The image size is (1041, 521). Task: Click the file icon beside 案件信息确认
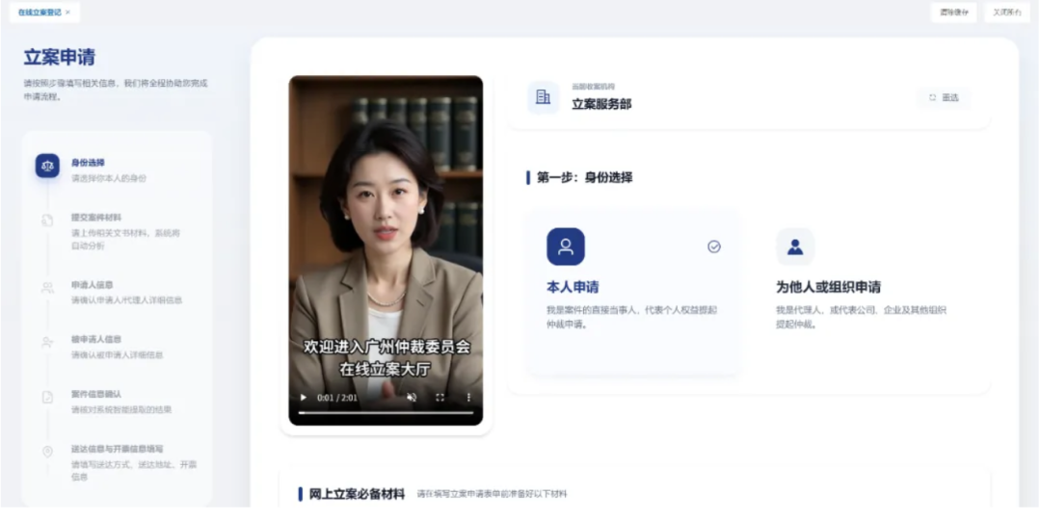(x=47, y=397)
